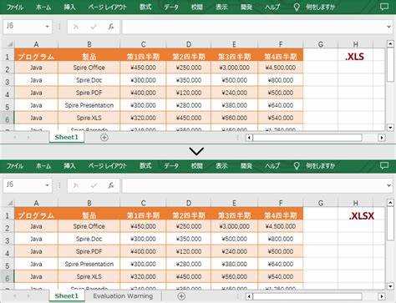Viewport: 396px width, 303px height.
Task: Add a new sheet in top workbook
Action: point(104,137)
